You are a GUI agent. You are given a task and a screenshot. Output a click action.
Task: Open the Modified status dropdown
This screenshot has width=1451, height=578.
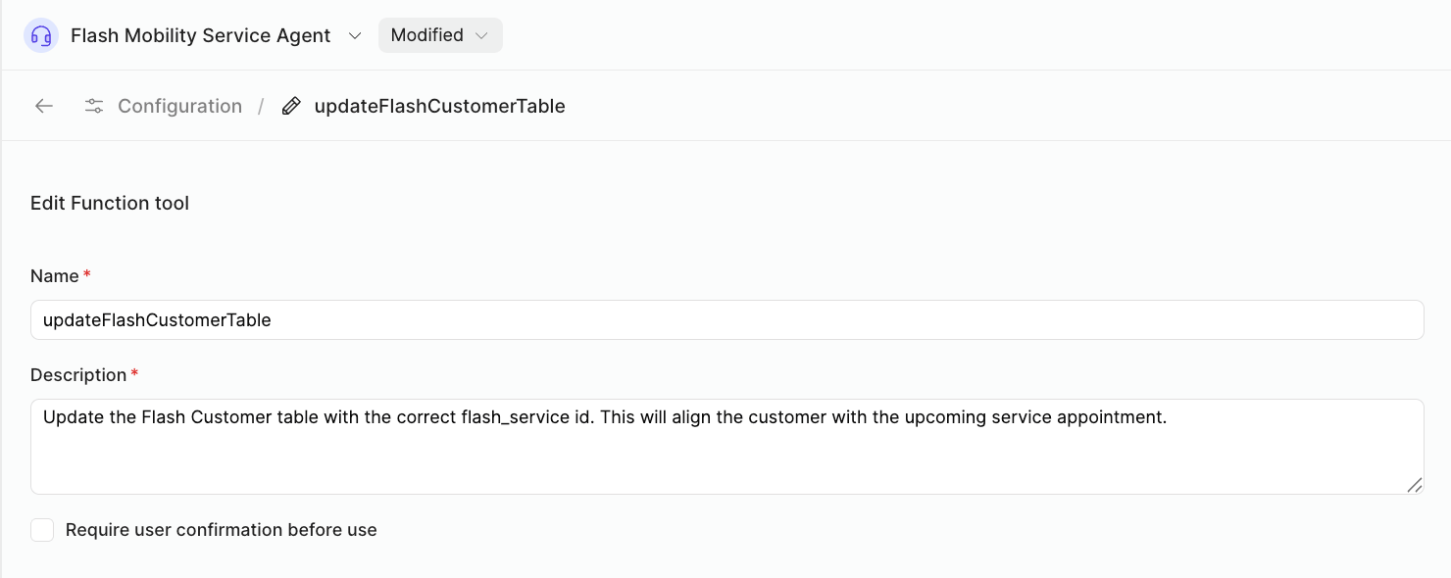[x=440, y=35]
